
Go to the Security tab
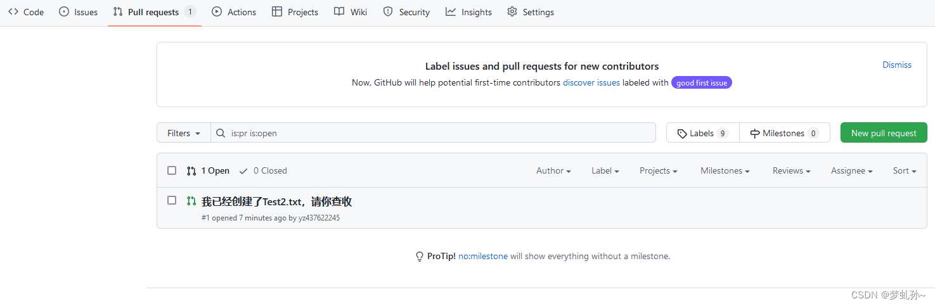click(x=406, y=12)
